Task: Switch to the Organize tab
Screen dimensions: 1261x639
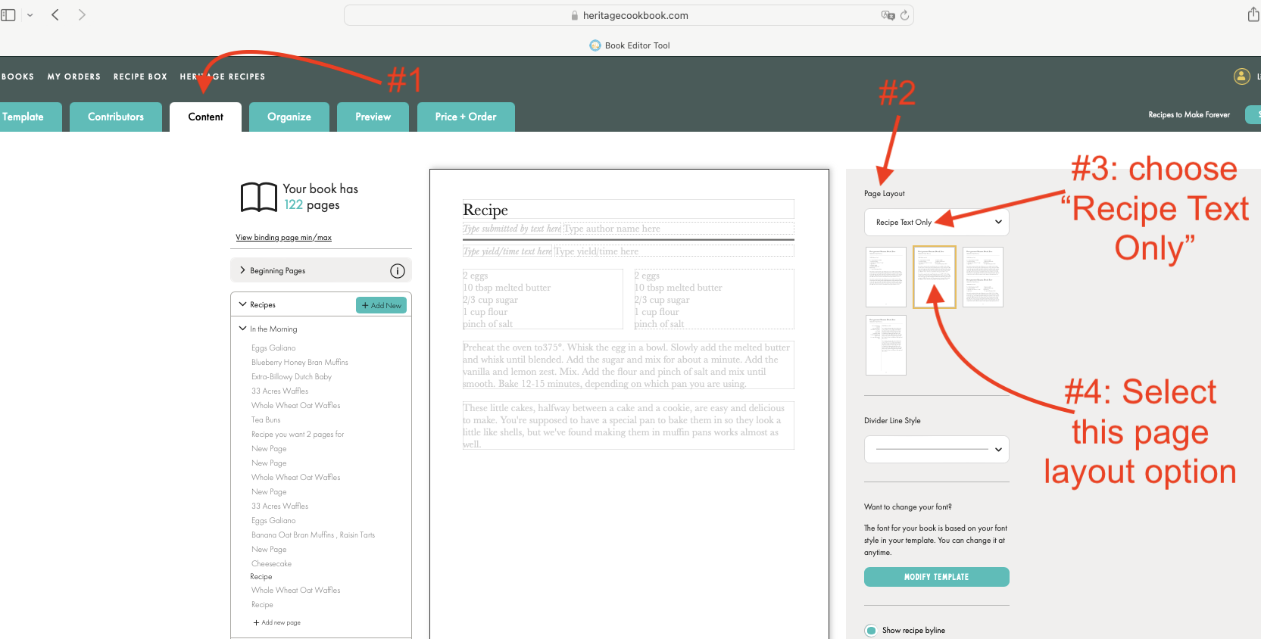Action: coord(289,117)
